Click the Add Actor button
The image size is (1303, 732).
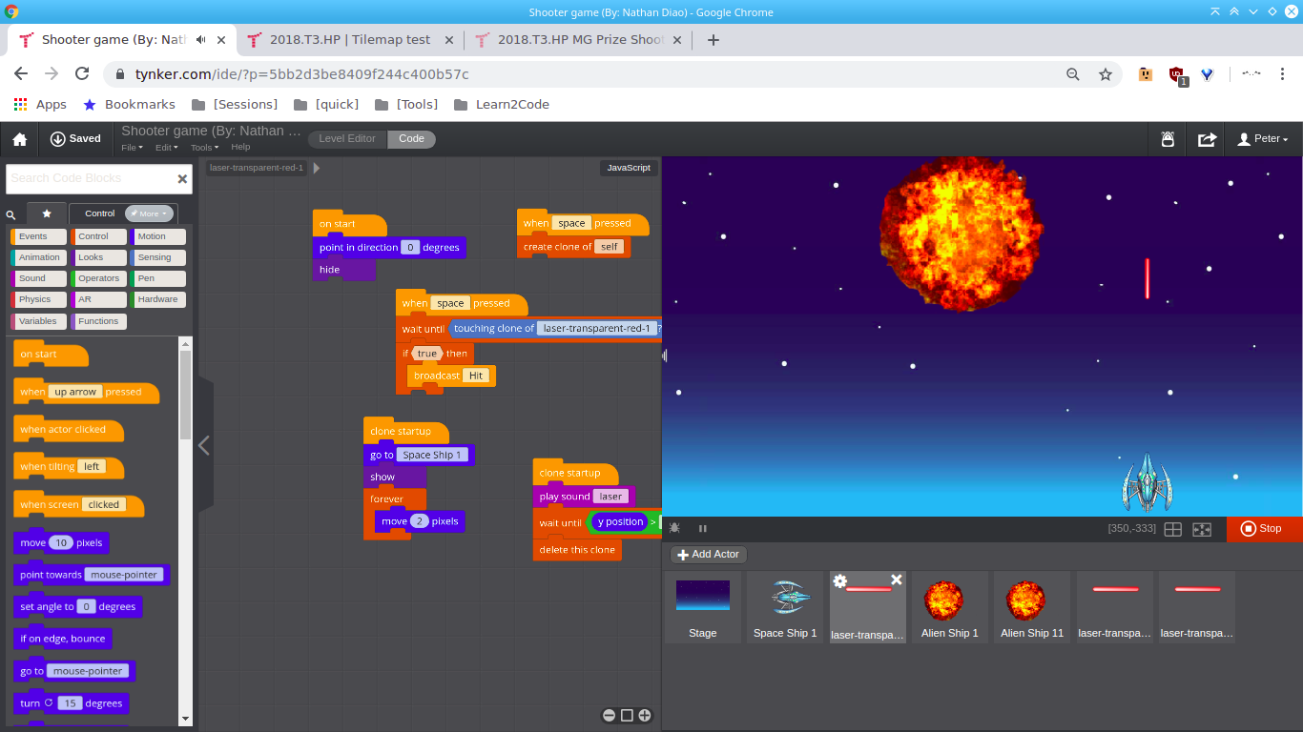pos(709,554)
